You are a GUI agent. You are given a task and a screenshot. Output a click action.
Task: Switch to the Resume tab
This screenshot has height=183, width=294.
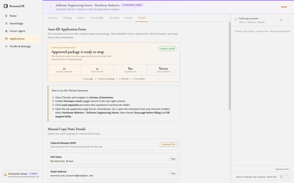pos(81,18)
